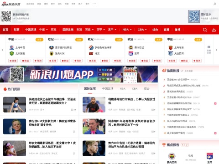Click 费内巴切 crest in match card
Screen dimensions: 219x164
point(131,47)
